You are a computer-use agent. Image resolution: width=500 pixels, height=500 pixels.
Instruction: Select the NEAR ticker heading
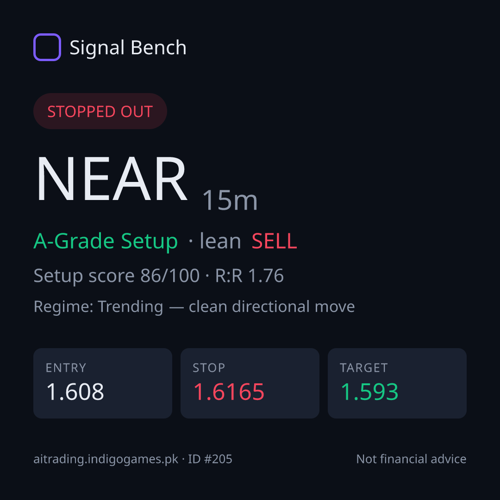[111, 179]
